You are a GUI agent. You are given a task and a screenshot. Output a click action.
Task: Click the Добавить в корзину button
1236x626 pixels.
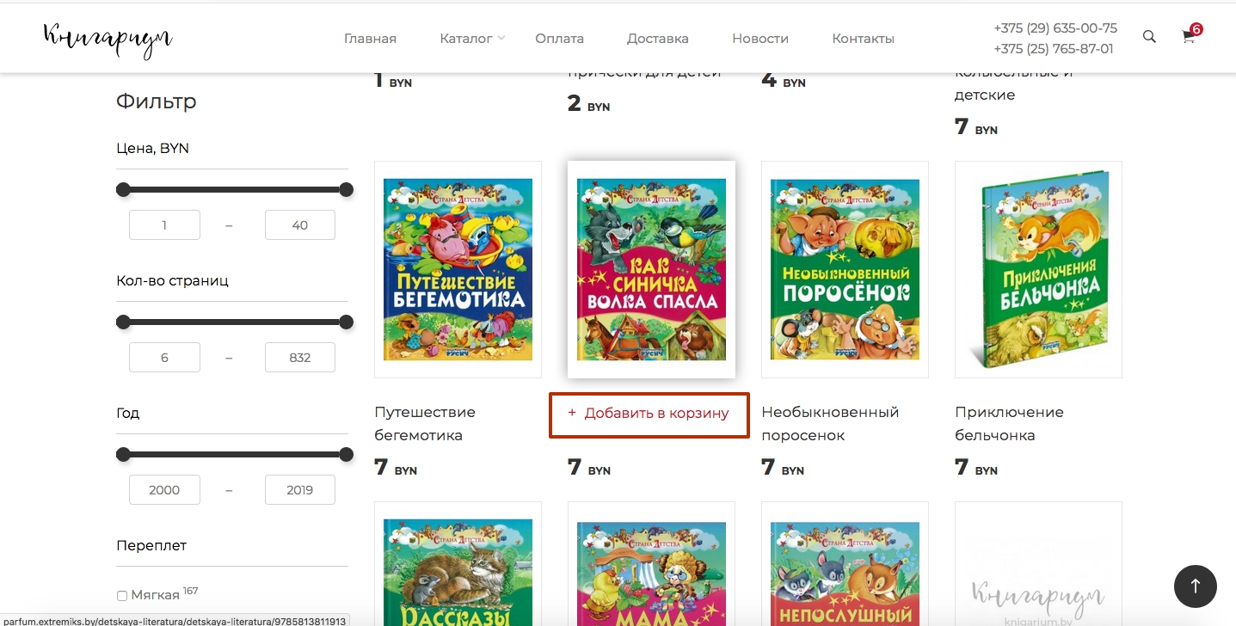point(649,414)
